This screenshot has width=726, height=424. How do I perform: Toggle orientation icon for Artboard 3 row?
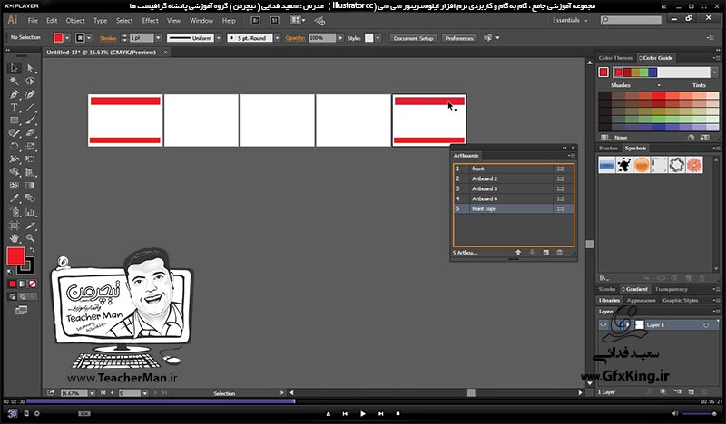tap(560, 188)
